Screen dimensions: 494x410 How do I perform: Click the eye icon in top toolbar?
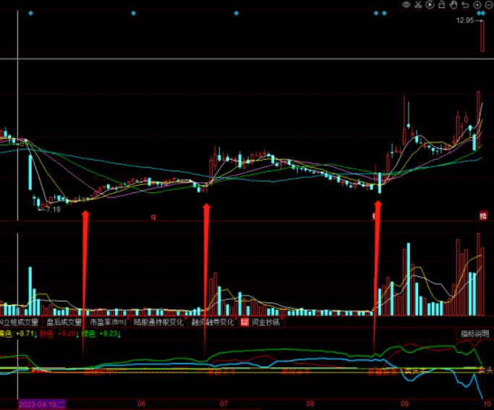point(407,5)
